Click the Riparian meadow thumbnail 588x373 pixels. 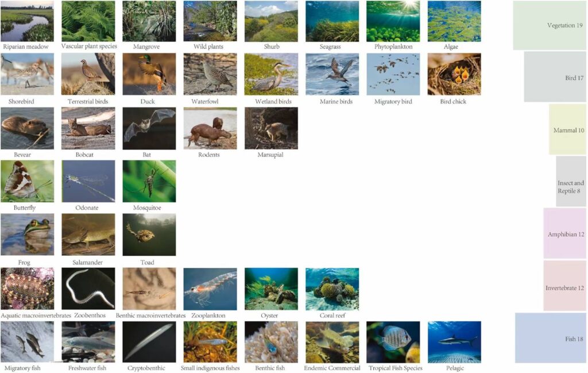(27, 21)
